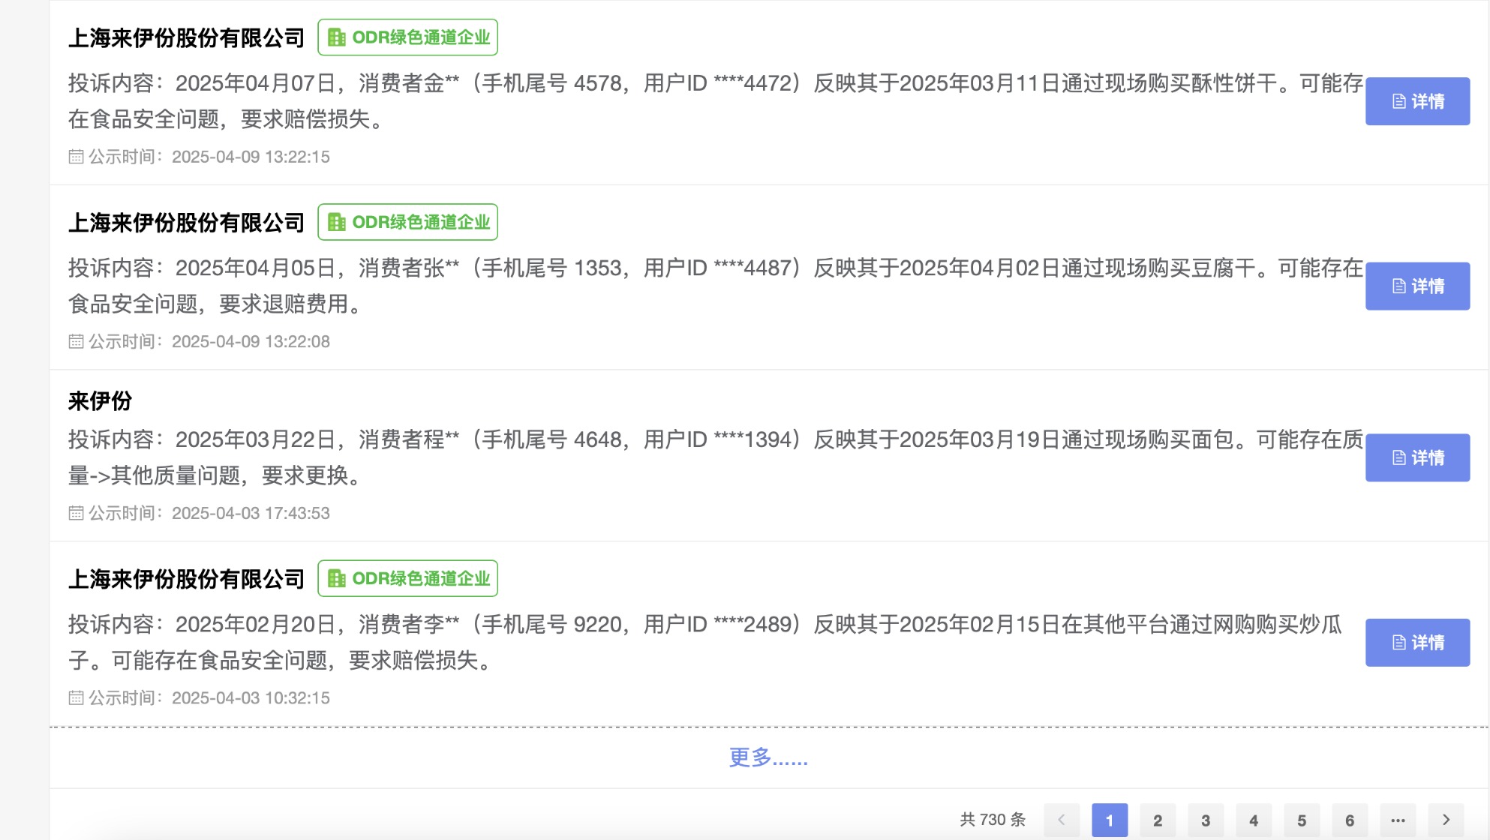The width and height of the screenshot is (1490, 840).
Task: Go to page 4 of results
Action: click(1254, 820)
